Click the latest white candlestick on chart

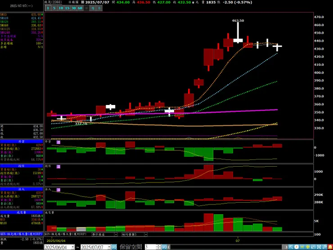(277, 47)
